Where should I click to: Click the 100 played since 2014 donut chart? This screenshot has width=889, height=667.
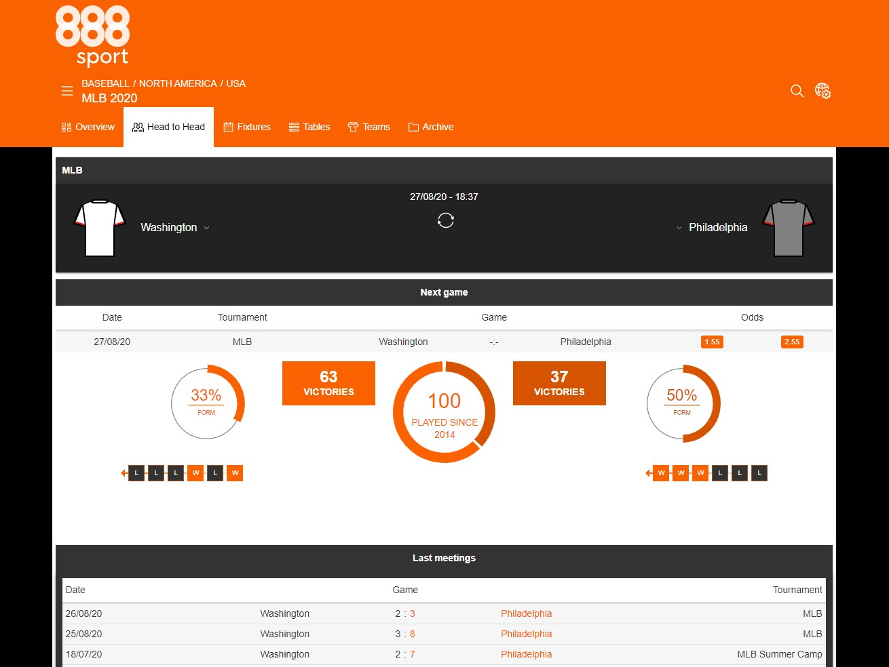click(x=444, y=411)
